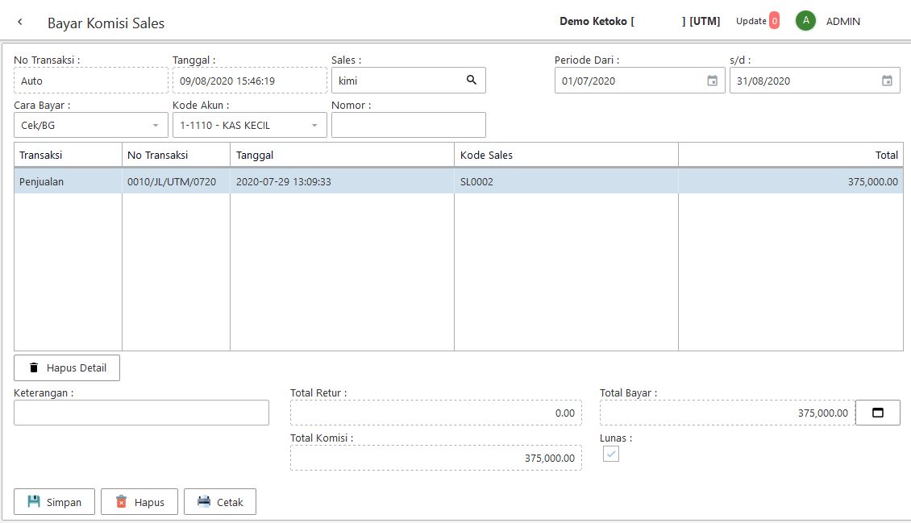Screen dimensions: 911x523
Task: Open the Kode Akun dropdown
Action: (314, 126)
